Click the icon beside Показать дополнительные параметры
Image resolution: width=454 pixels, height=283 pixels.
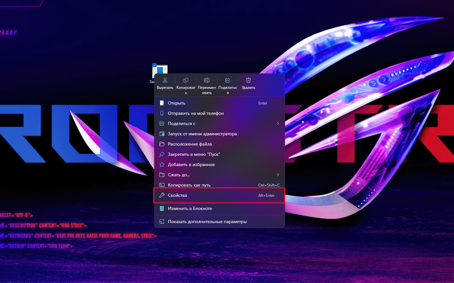(x=162, y=222)
